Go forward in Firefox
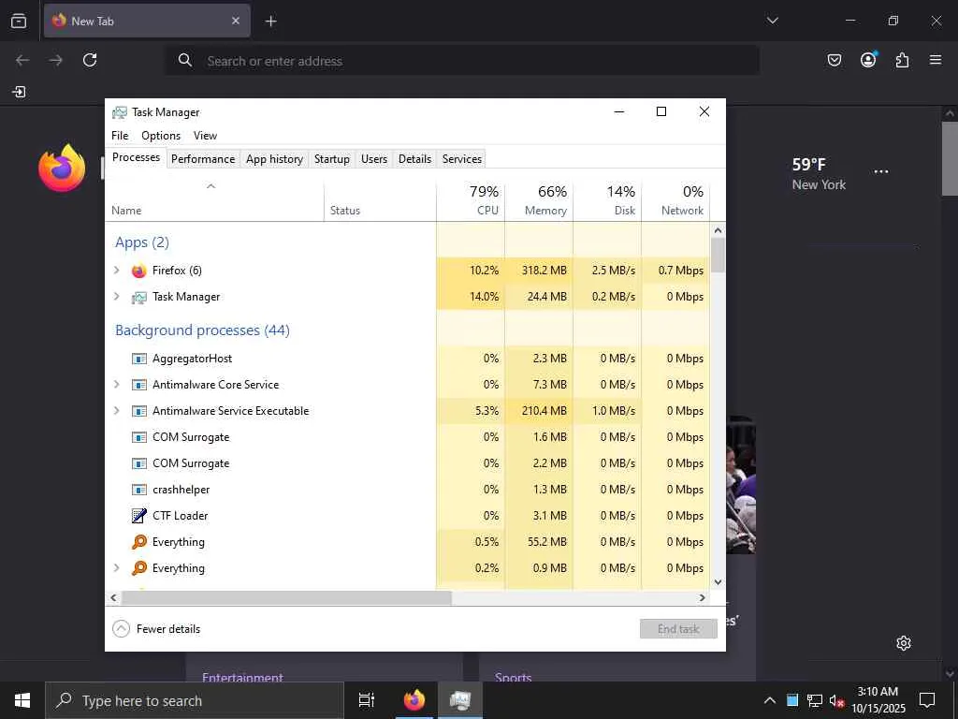Viewport: 958px width, 719px height. 55,60
